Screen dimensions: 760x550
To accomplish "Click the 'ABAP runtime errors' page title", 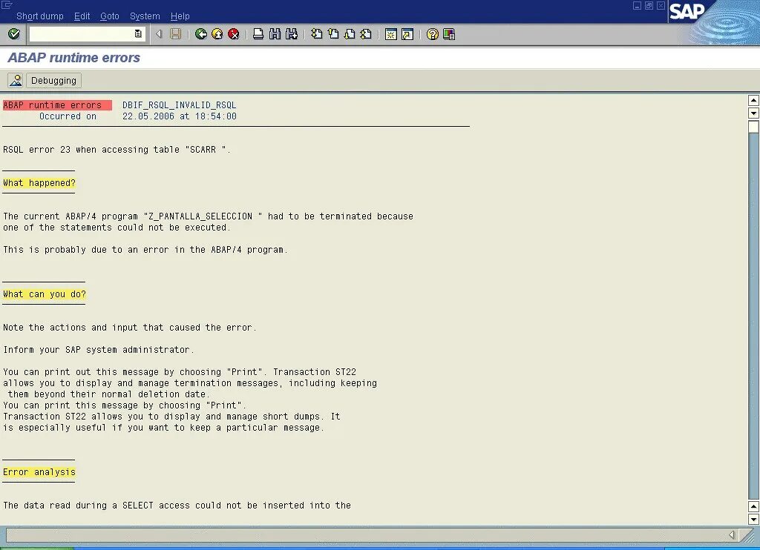I will tap(74, 58).
